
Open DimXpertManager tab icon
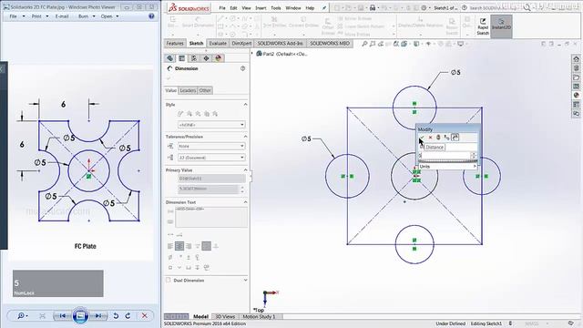coord(206,58)
